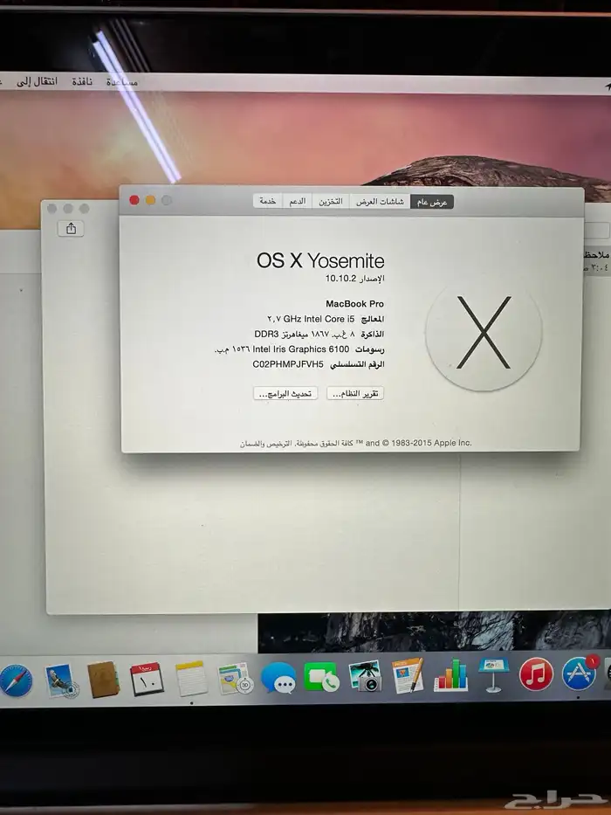The height and width of the screenshot is (815, 611).
Task: Click the System Report button (تقرير النظام)
Action: pos(355,394)
